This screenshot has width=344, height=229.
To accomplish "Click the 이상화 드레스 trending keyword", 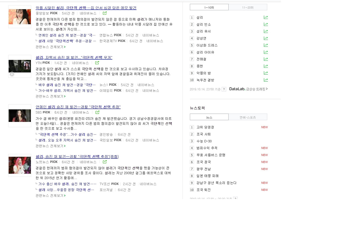I will pos(207,45).
